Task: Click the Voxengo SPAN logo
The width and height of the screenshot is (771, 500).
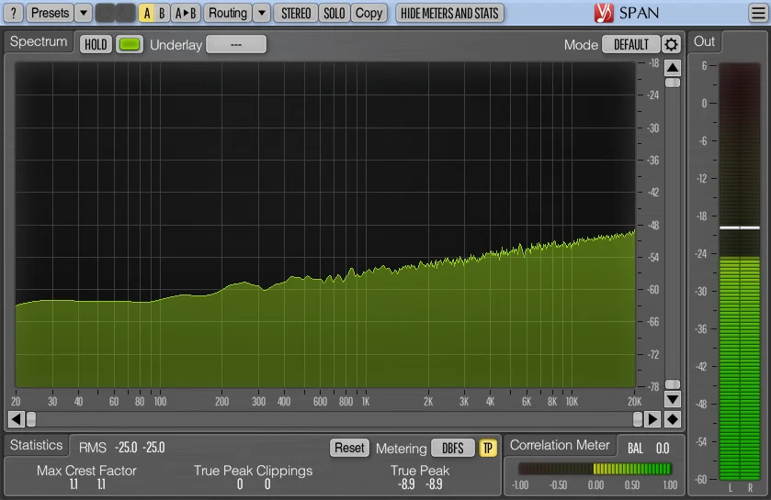Action: tap(628, 13)
